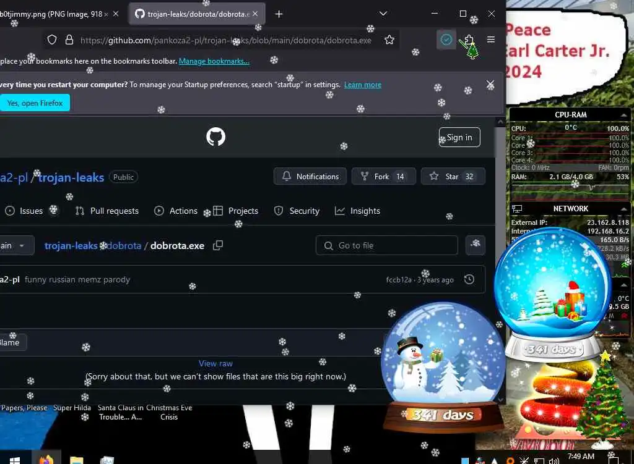Star the trojan-leaks repository
634x464 pixels.
[453, 176]
